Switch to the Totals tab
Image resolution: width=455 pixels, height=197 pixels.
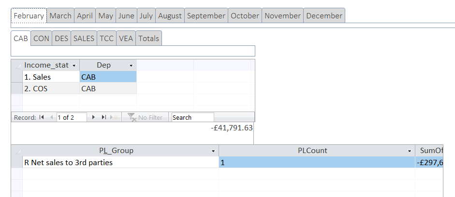(148, 39)
